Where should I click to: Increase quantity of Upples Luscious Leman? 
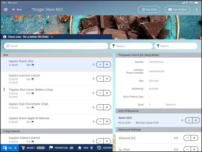(107, 79)
